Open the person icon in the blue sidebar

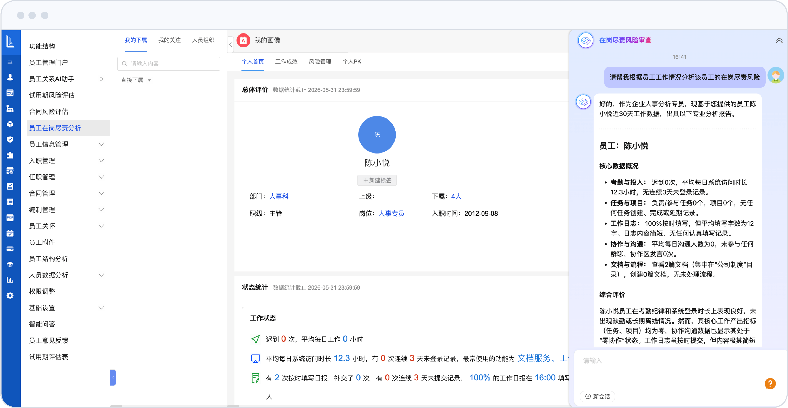coord(10,77)
